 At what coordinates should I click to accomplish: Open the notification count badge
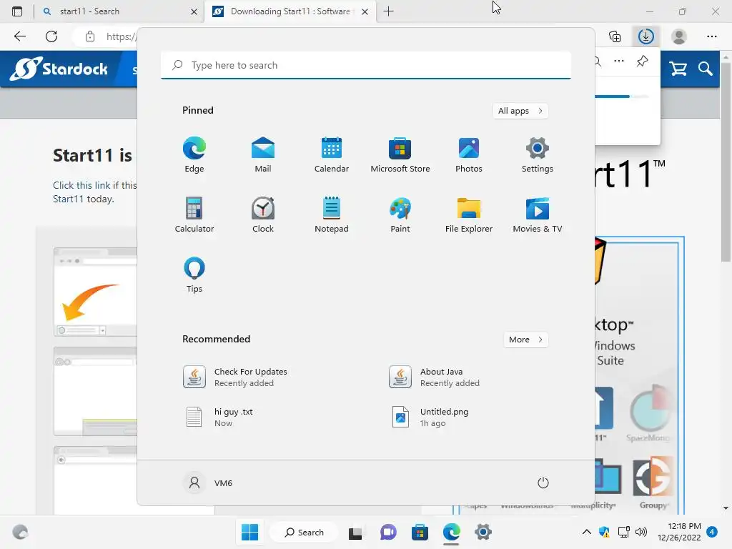(712, 532)
